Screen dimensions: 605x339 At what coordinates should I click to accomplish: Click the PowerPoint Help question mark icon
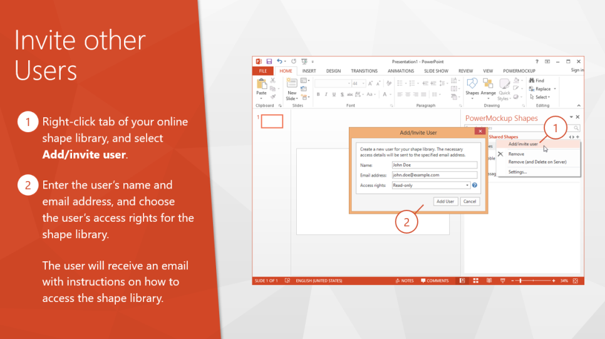(x=537, y=61)
